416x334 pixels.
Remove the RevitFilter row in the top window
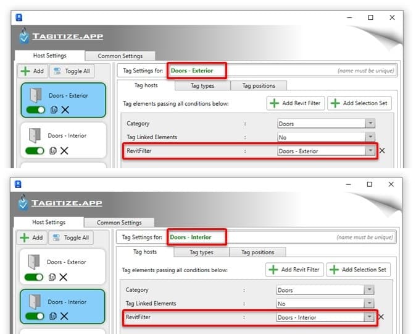382,151
